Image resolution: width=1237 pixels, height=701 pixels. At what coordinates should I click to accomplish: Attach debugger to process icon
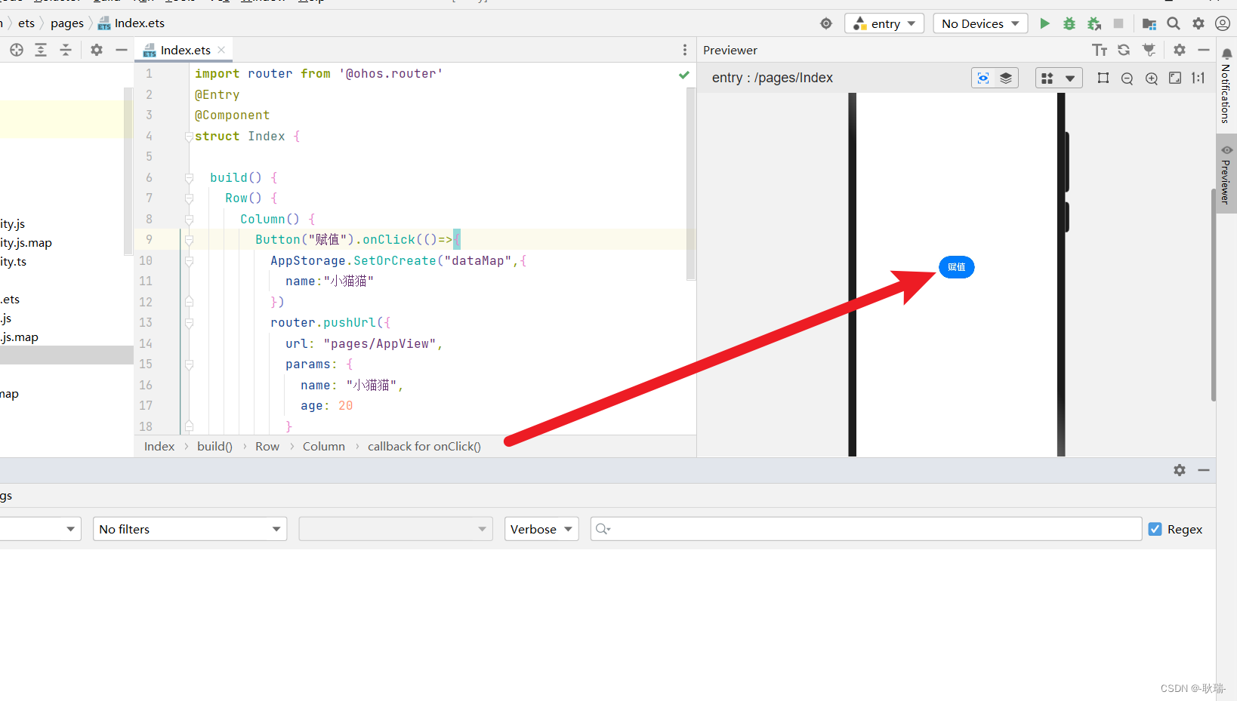(1094, 23)
